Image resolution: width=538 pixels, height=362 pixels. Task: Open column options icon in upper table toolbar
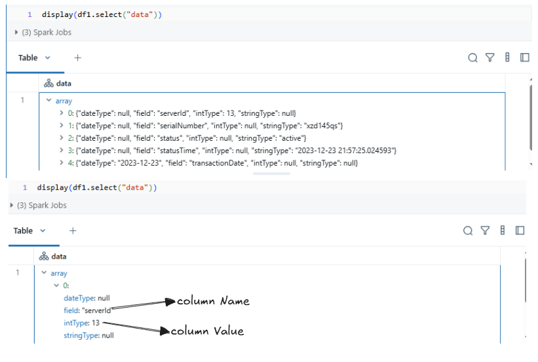click(507, 57)
